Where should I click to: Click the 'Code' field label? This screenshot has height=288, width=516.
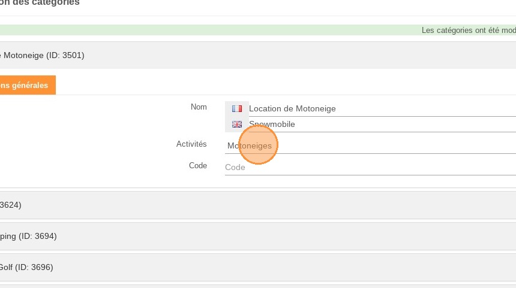198,165
